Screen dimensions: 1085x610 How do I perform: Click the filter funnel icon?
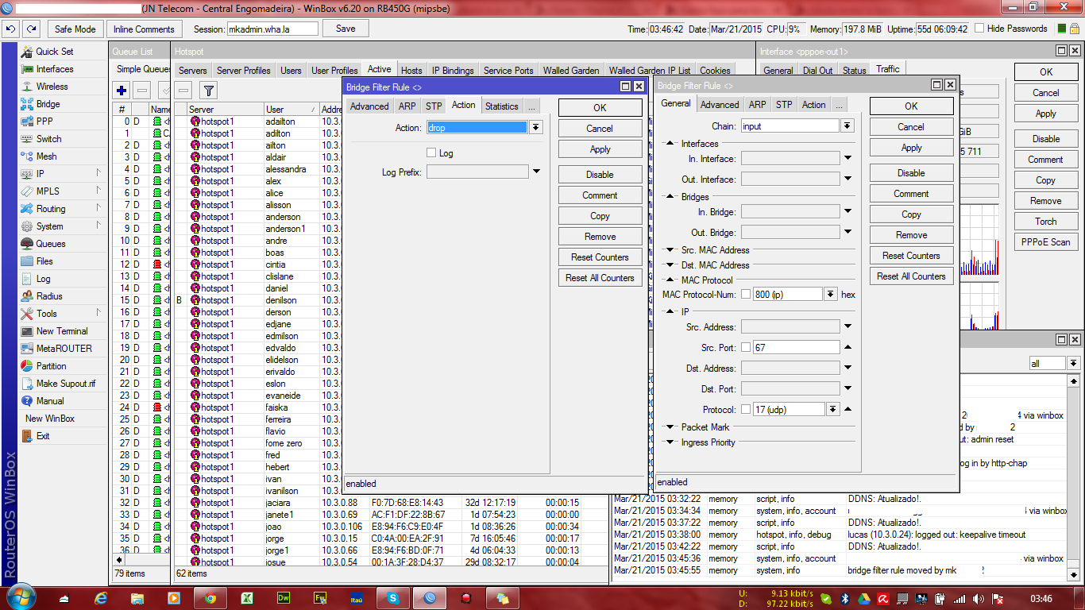(x=207, y=91)
